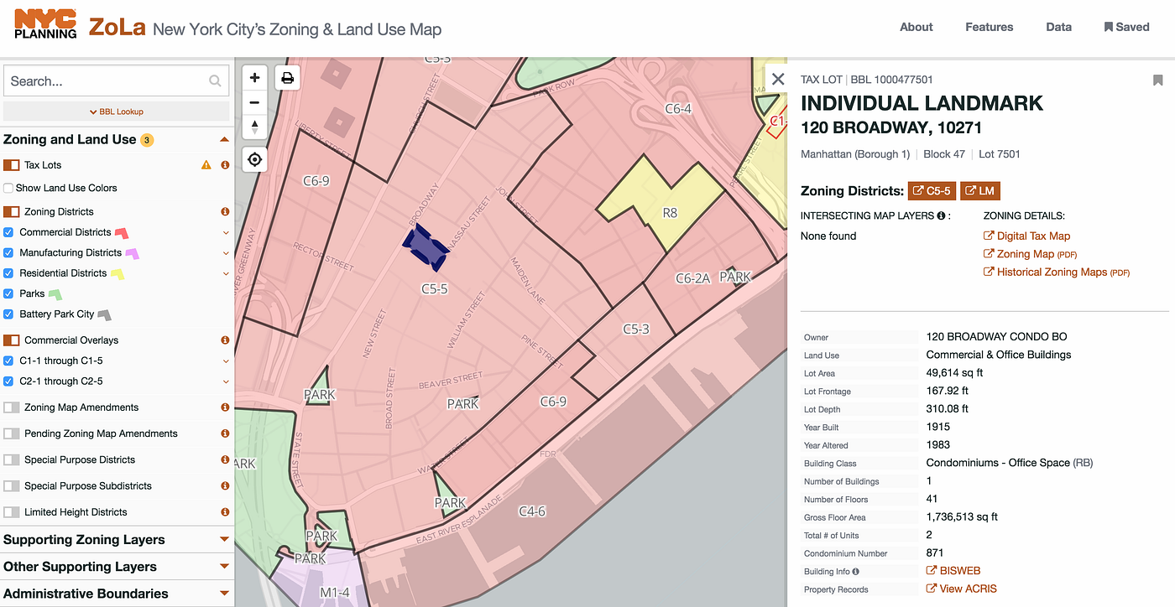Uncheck Commercial Districts checkbox

8,232
